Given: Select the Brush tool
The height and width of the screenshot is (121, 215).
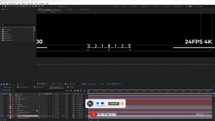Looking at the screenshot, I should pos(30,6).
